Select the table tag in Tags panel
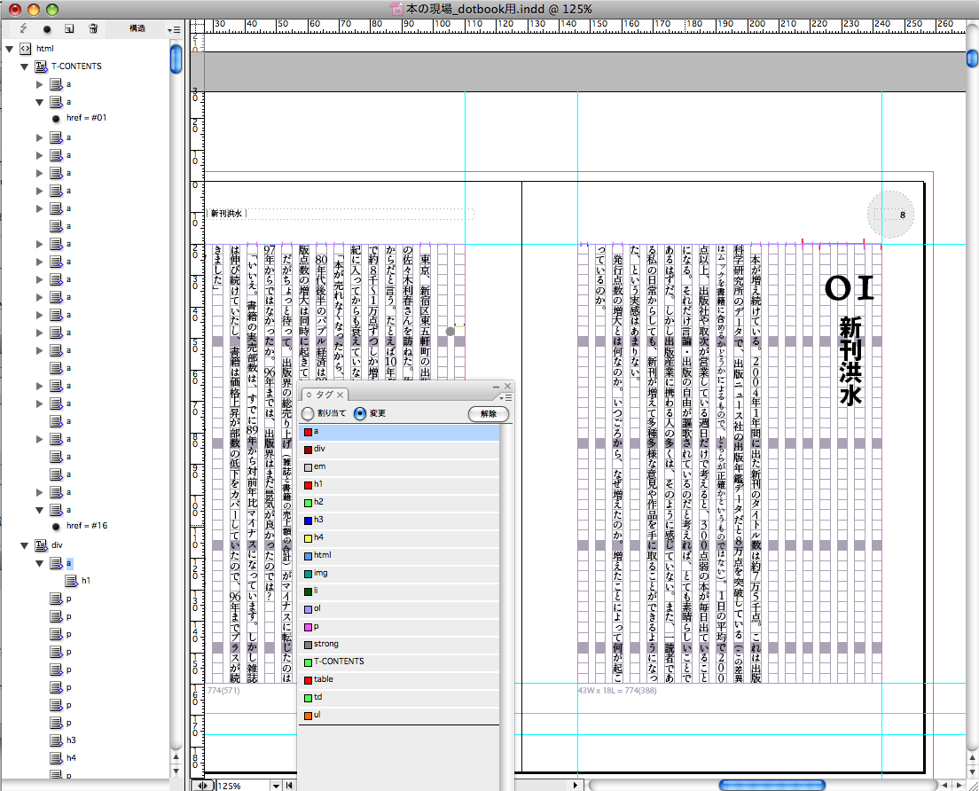This screenshot has height=791, width=979. [x=399, y=679]
